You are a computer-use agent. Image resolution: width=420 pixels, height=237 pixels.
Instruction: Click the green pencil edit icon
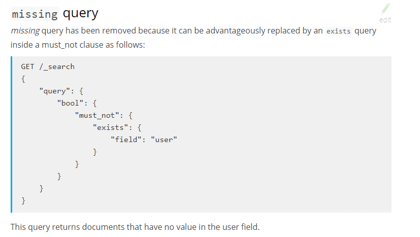(x=385, y=9)
